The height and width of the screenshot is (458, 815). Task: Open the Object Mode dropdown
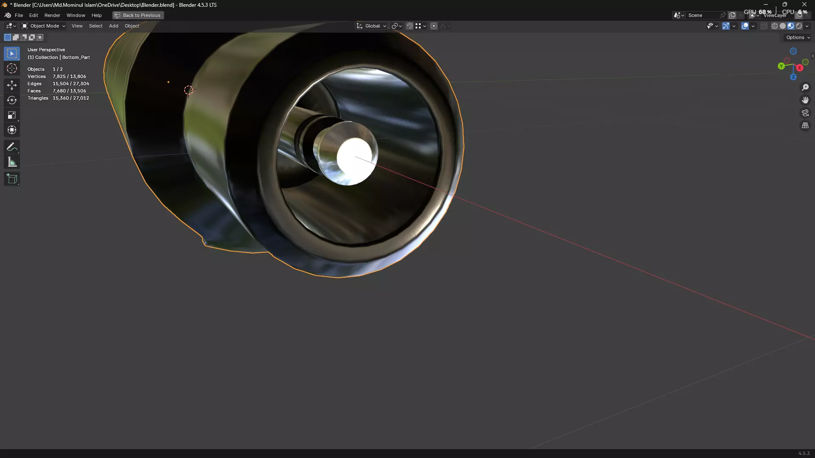pyautogui.click(x=44, y=26)
